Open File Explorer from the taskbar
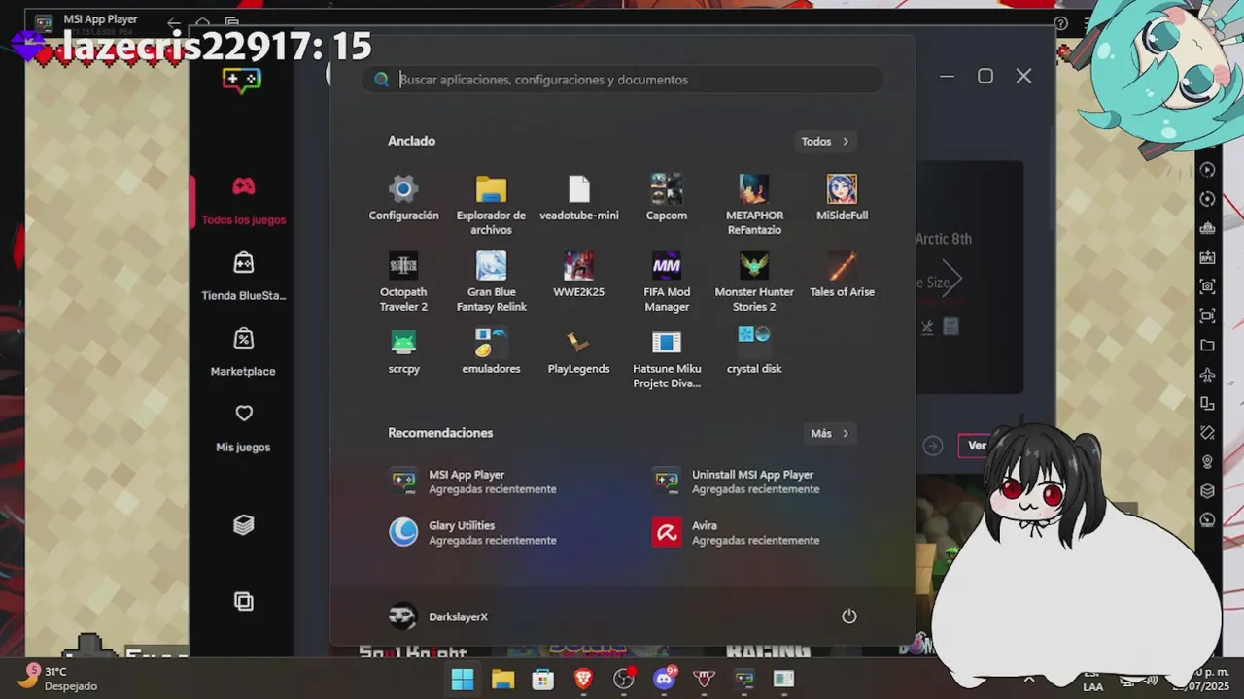Screen dimensions: 1244x699 tap(502, 680)
